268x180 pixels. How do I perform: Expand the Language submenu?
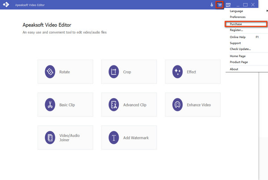(x=247, y=11)
